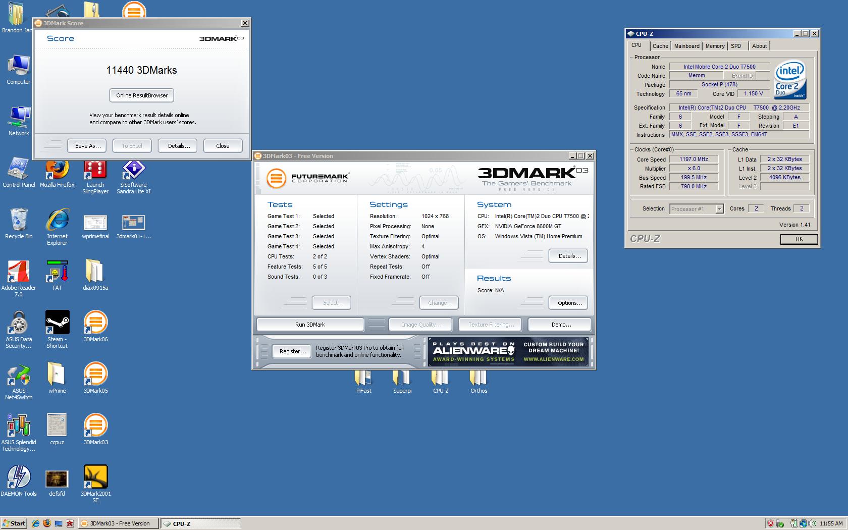The width and height of the screenshot is (848, 530).
Task: Click Register button in 3DMark03
Action: coord(292,351)
